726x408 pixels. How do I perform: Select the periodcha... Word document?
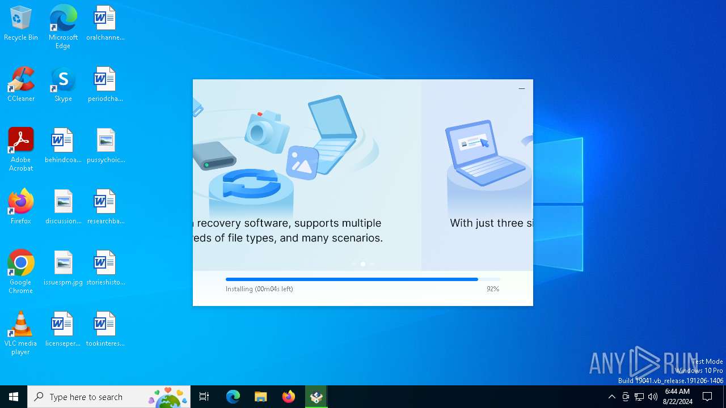tap(105, 85)
